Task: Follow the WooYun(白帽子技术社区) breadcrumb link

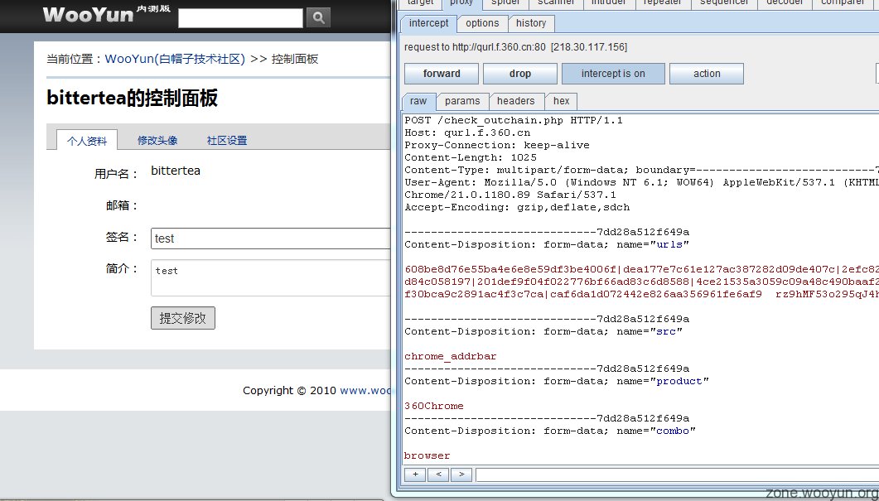Action: tap(175, 59)
